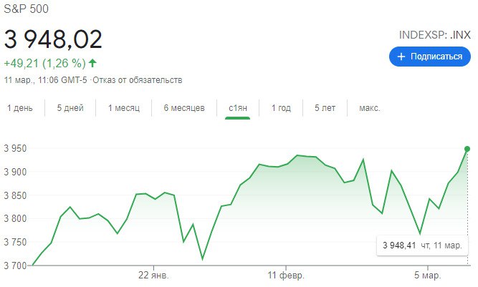Click the '3 900' y-axis label
Image resolution: width=478 pixels, height=287 pixels.
click(15, 172)
